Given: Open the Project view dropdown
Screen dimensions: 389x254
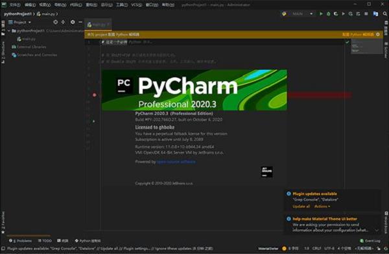Looking at the screenshot, I should pos(20,22).
